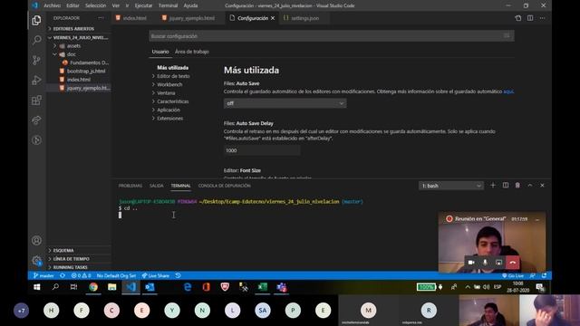Kill terminal with trash icon
This screenshot has width=580, height=326.
click(517, 185)
